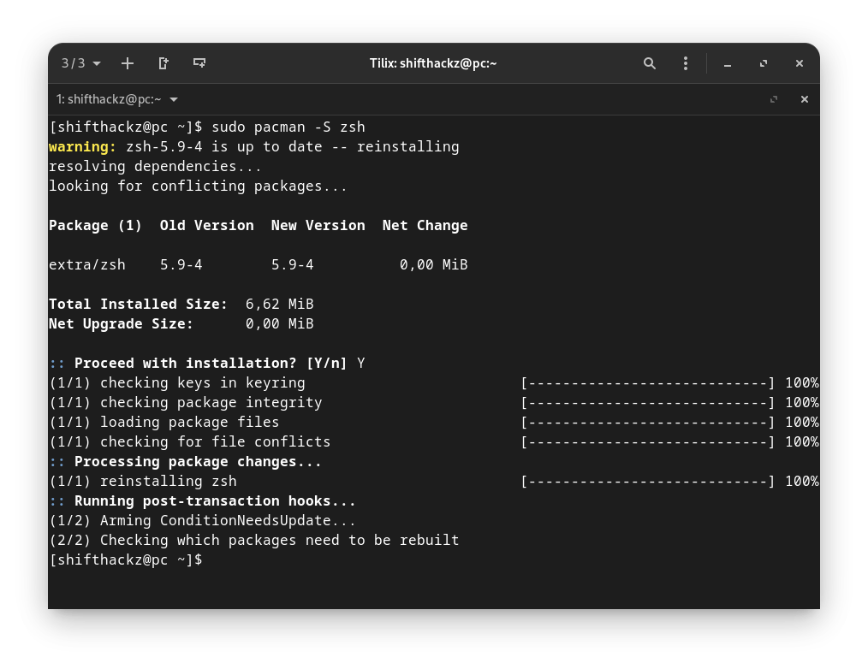Open a new session with the plus icon
868x663 pixels.
coord(127,63)
